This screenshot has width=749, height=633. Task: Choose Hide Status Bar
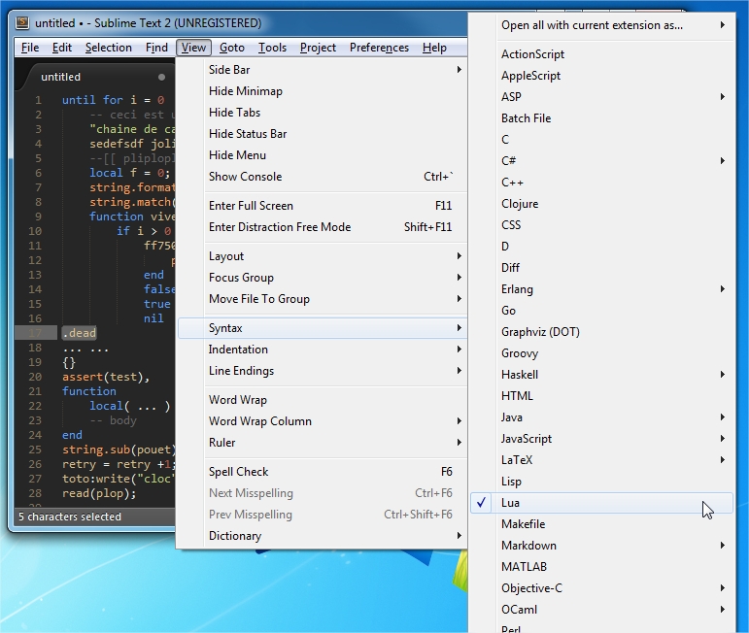coord(322,134)
